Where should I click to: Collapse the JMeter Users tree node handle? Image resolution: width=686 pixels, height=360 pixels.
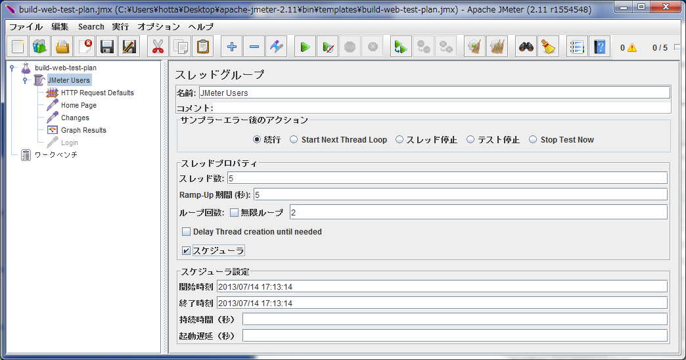pyautogui.click(x=25, y=80)
